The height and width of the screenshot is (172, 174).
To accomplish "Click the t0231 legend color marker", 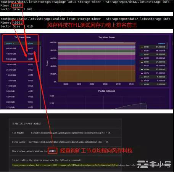I will [142, 51].
